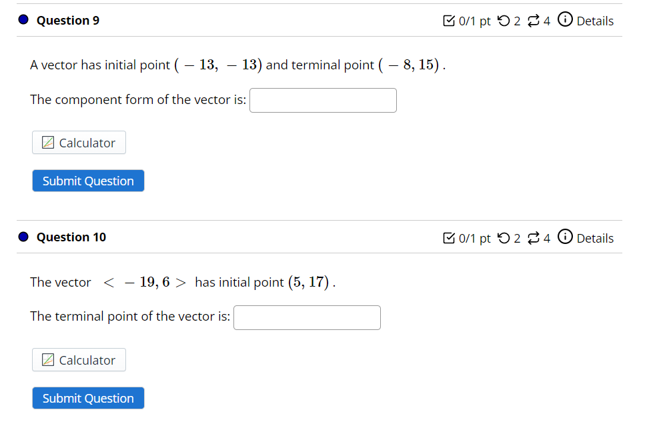Click the blue status dot beside Question 9
The height and width of the screenshot is (424, 659).
tap(23, 19)
